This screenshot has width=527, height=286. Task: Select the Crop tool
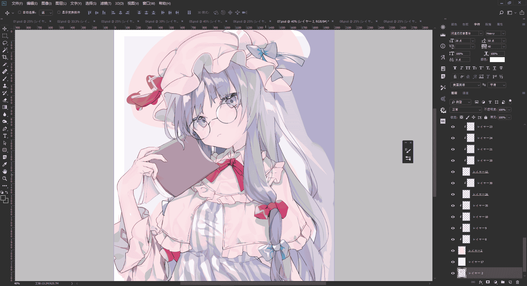click(5, 57)
